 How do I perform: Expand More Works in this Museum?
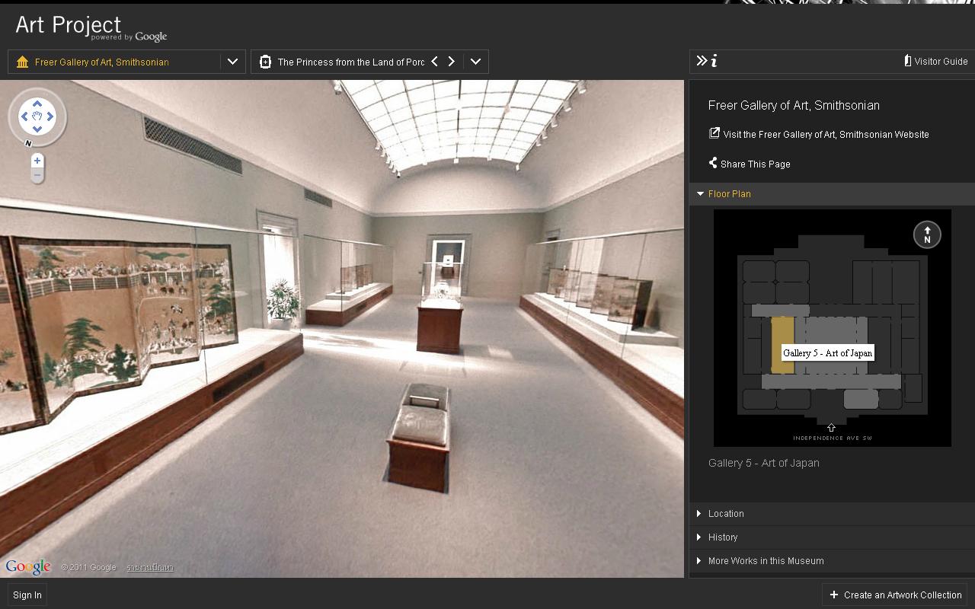pos(832,561)
